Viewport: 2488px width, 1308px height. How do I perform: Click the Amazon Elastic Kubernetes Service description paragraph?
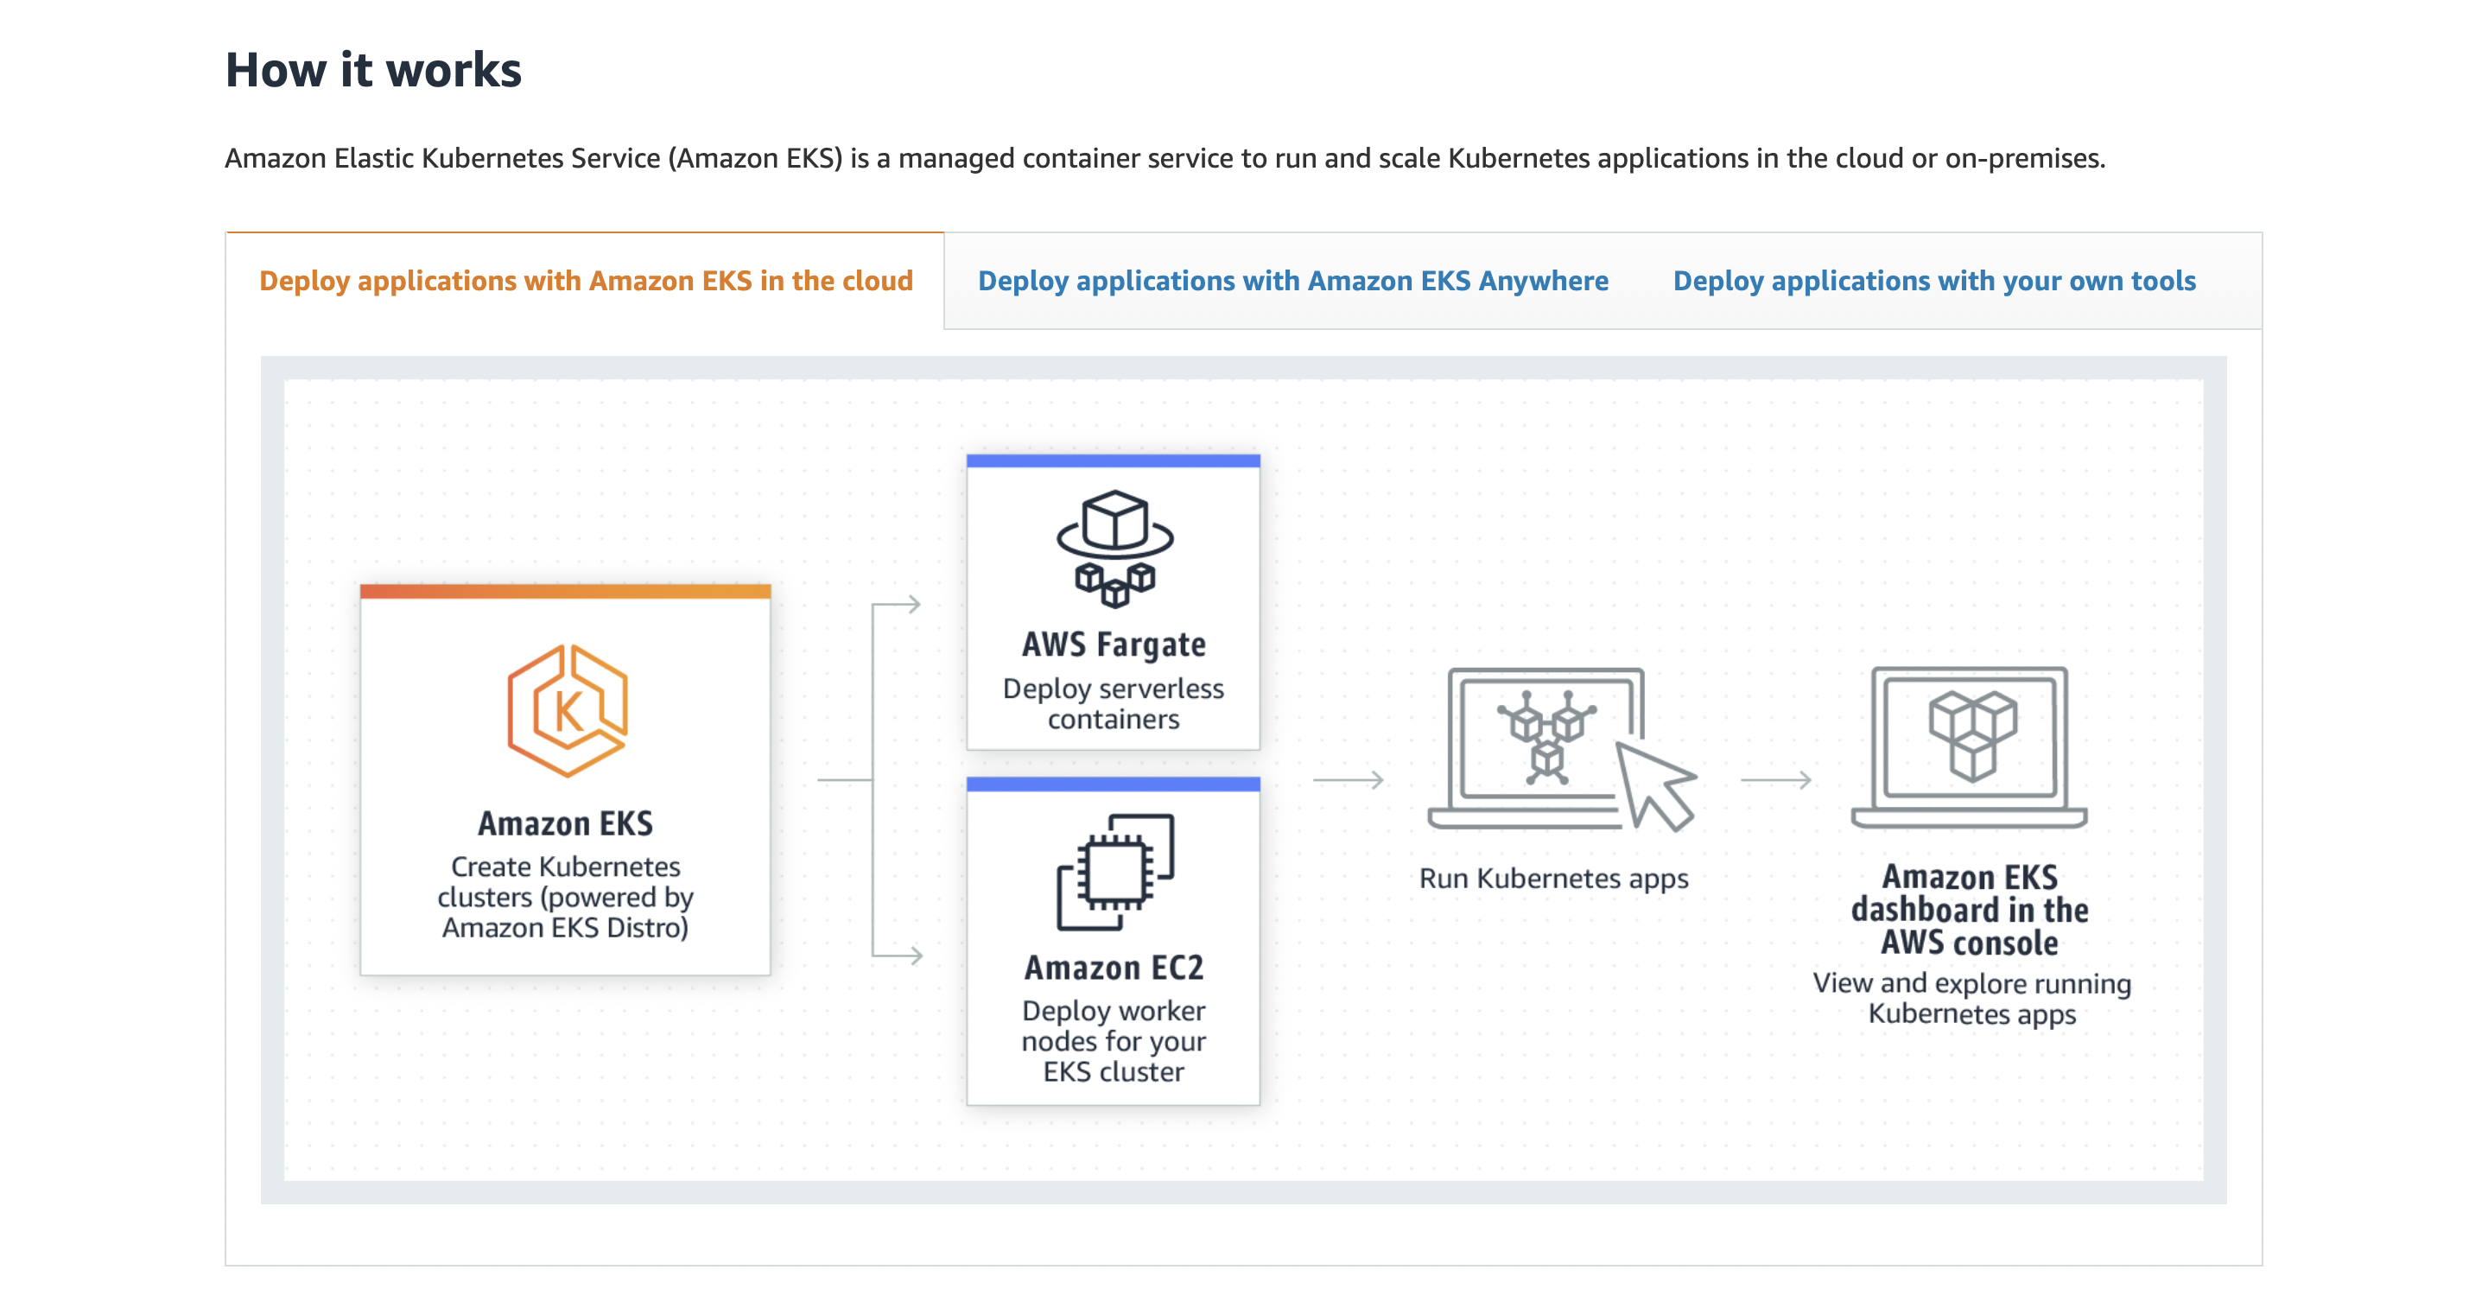[1165, 157]
